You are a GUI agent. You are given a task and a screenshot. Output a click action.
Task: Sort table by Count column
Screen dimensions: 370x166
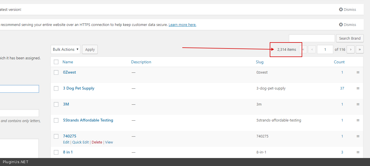(x=339, y=62)
